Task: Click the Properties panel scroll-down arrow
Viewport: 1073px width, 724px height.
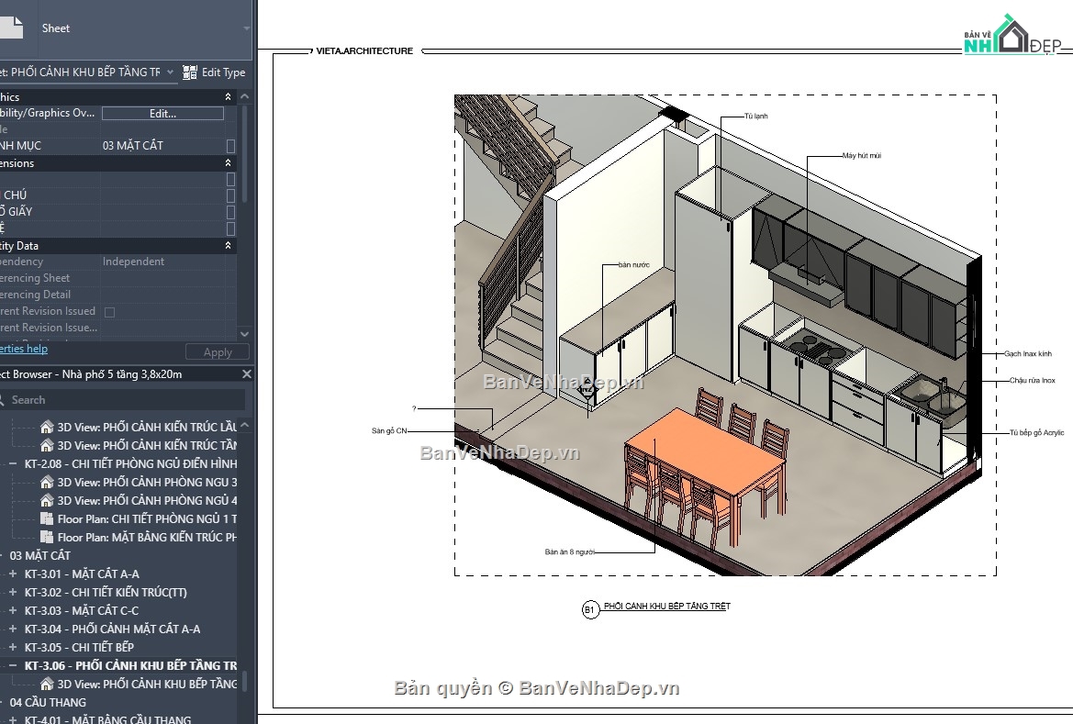Action: 245,334
